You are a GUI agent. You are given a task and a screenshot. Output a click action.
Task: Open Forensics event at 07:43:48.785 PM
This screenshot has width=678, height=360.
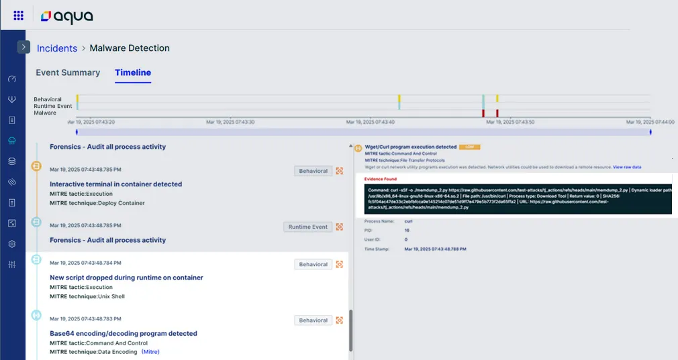point(107,240)
